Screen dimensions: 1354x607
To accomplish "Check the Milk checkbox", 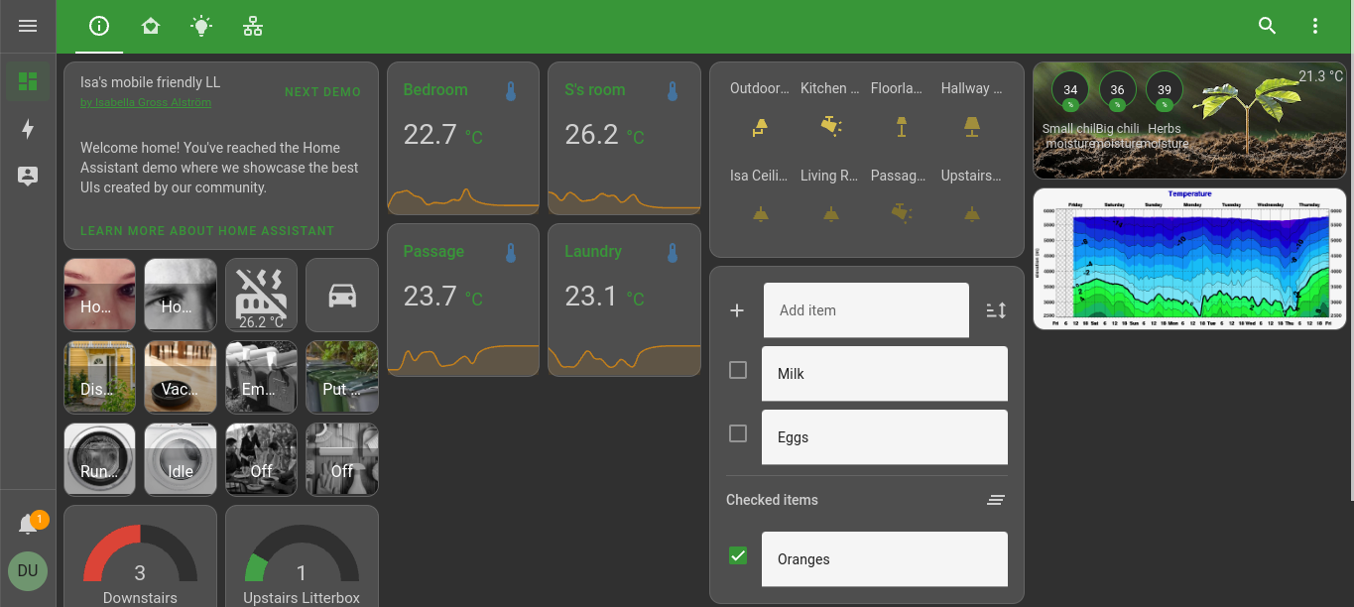I will click(738, 369).
